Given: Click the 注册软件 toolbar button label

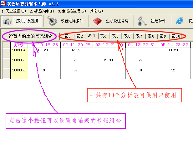Looking at the screenshot, I should [x=158, y=21].
